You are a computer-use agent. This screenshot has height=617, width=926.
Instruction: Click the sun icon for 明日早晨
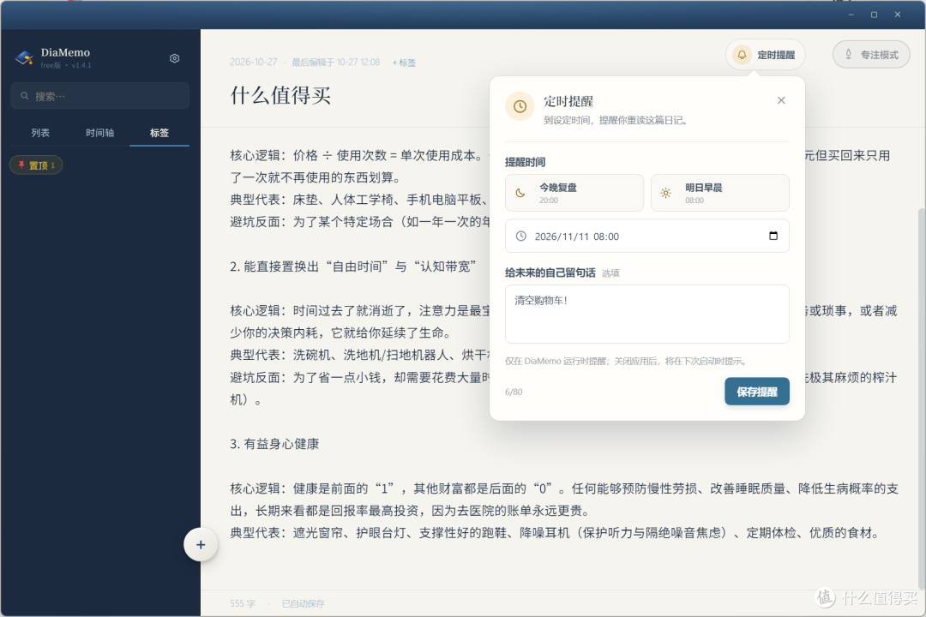point(665,193)
